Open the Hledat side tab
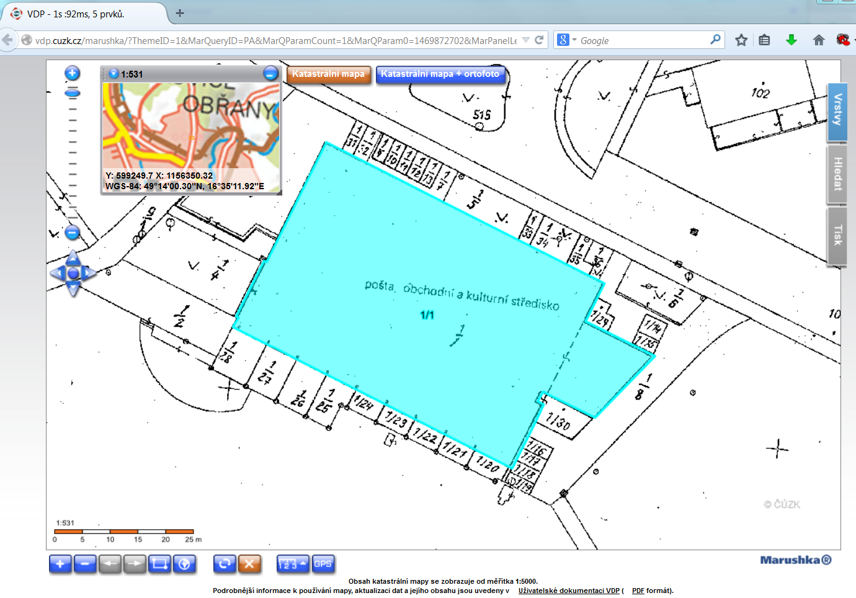856x598 pixels. click(x=837, y=174)
